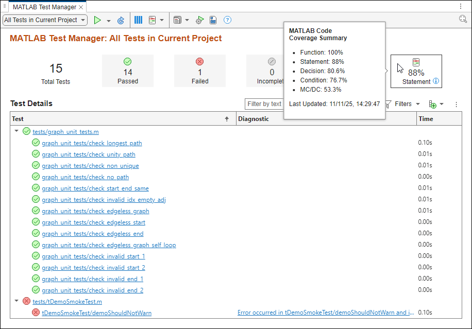472x329 pixels.
Task: Collapse the tests/graph_unit_tests.m group
Action: click(16, 131)
